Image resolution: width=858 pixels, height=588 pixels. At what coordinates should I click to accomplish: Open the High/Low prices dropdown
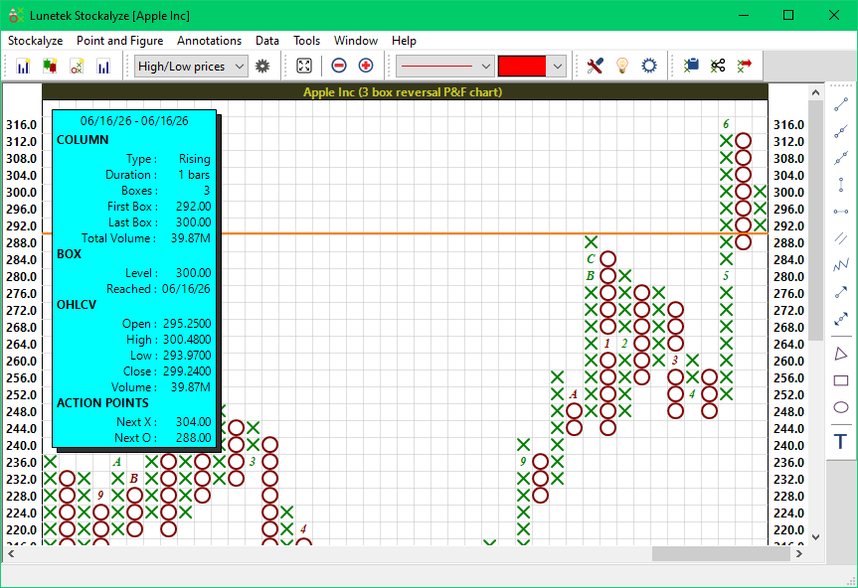pyautogui.click(x=191, y=67)
